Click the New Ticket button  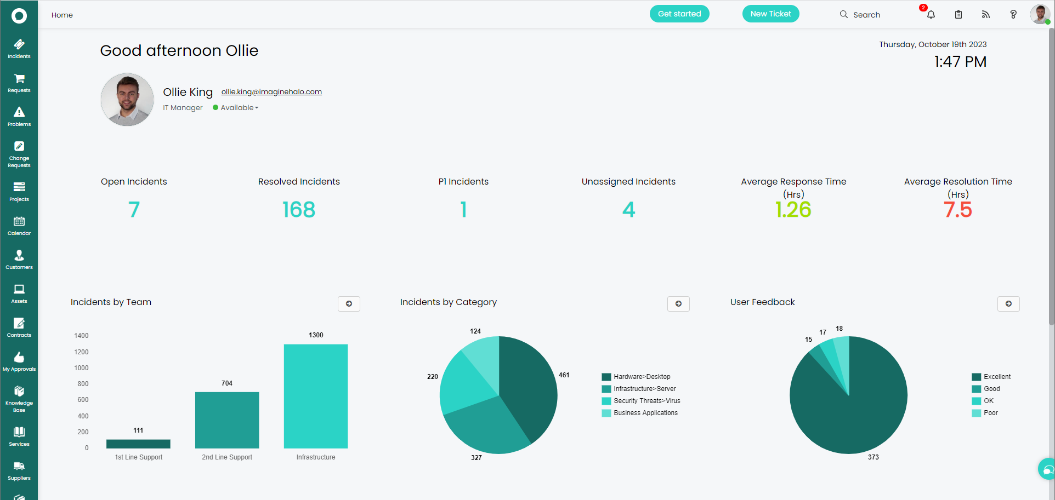click(x=770, y=14)
